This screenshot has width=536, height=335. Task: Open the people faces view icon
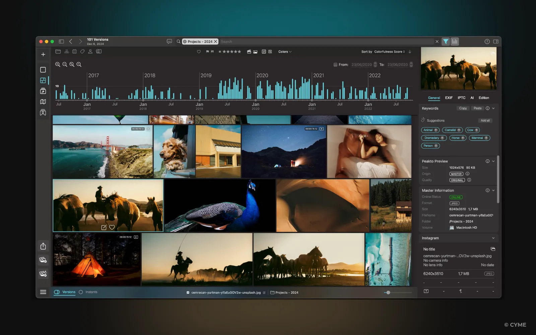point(43,113)
